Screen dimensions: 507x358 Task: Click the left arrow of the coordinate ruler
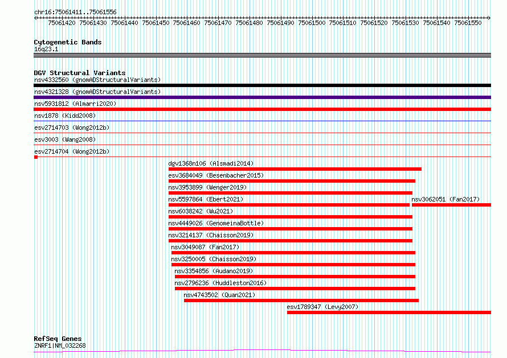pos(35,18)
